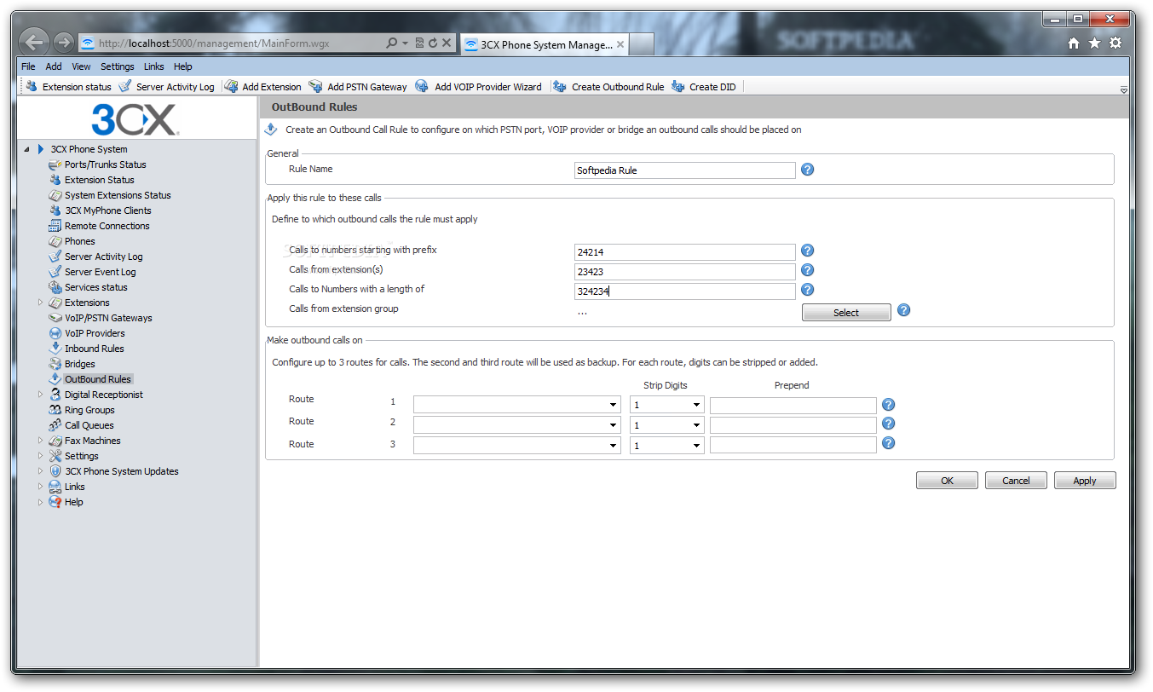Collapse the 3CX Phone System tree root
Viewport: 1153px width, 692px height.
26,149
